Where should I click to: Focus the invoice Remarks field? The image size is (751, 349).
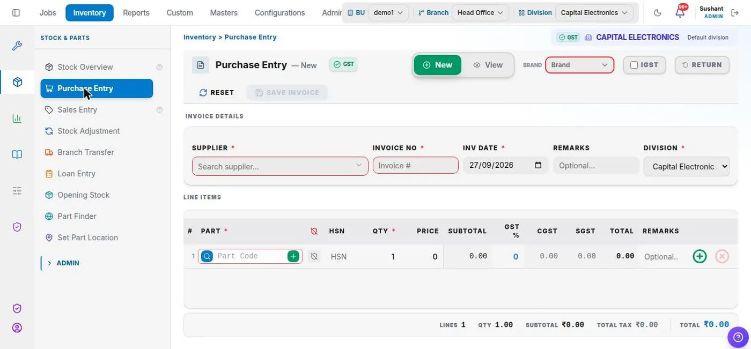pyautogui.click(x=596, y=166)
